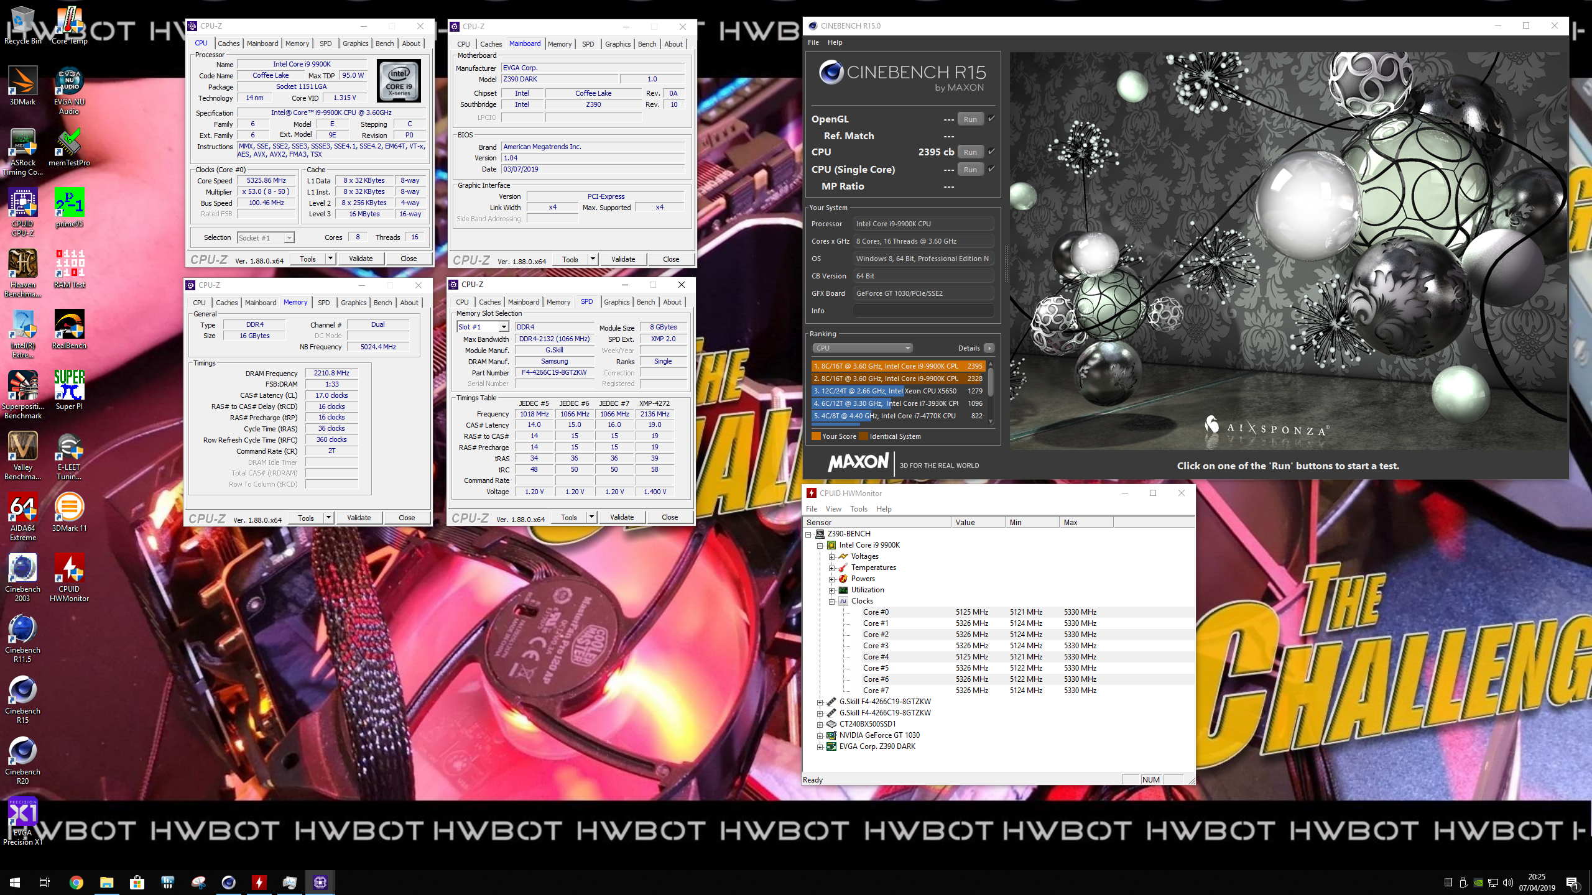
Task: Open EVGA NU Audio desktop icon
Action: point(69,91)
